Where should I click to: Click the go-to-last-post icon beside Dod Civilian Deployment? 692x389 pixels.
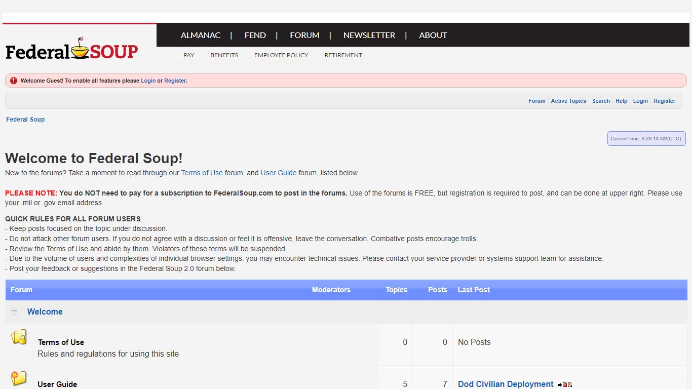(565, 385)
